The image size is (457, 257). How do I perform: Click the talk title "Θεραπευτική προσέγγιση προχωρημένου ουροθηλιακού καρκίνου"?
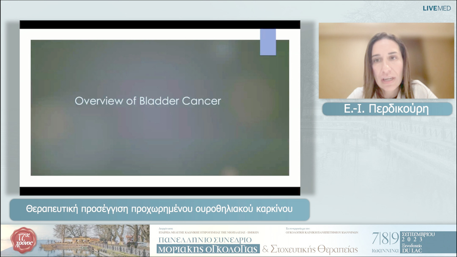pyautogui.click(x=159, y=209)
